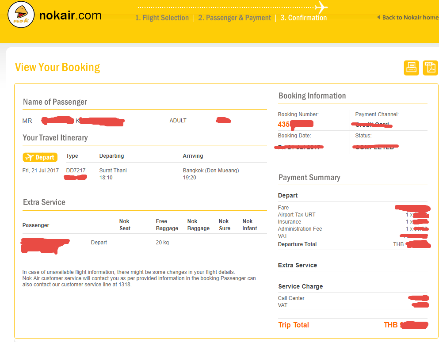Click the Free Baggage column header
The height and width of the screenshot is (342, 439).
[167, 225]
